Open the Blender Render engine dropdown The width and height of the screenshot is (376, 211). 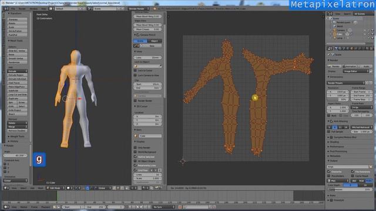[x=139, y=9]
